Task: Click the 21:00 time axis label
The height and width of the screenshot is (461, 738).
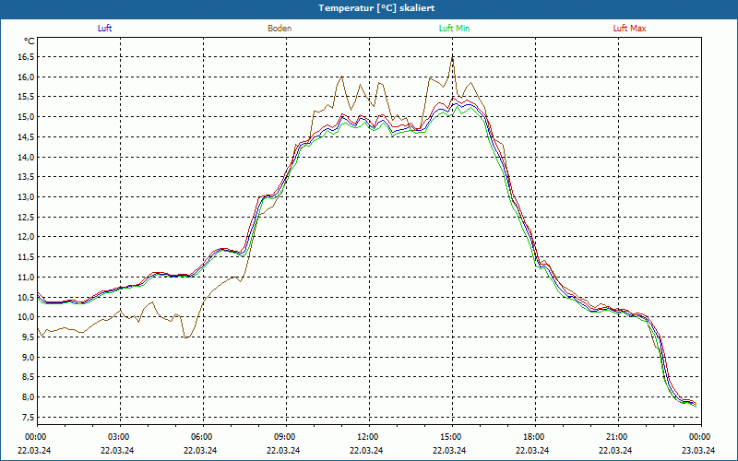Action: tap(617, 437)
